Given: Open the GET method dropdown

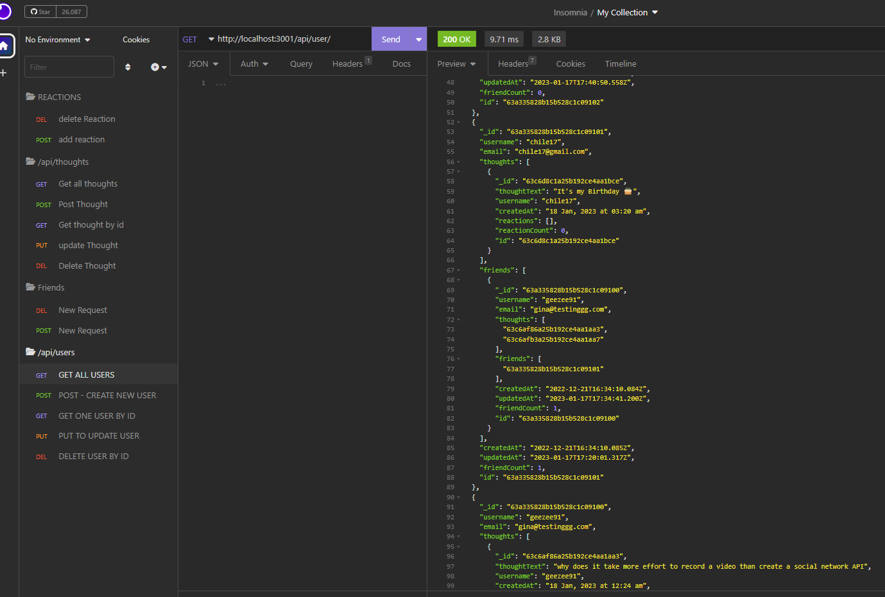Looking at the screenshot, I should (198, 39).
